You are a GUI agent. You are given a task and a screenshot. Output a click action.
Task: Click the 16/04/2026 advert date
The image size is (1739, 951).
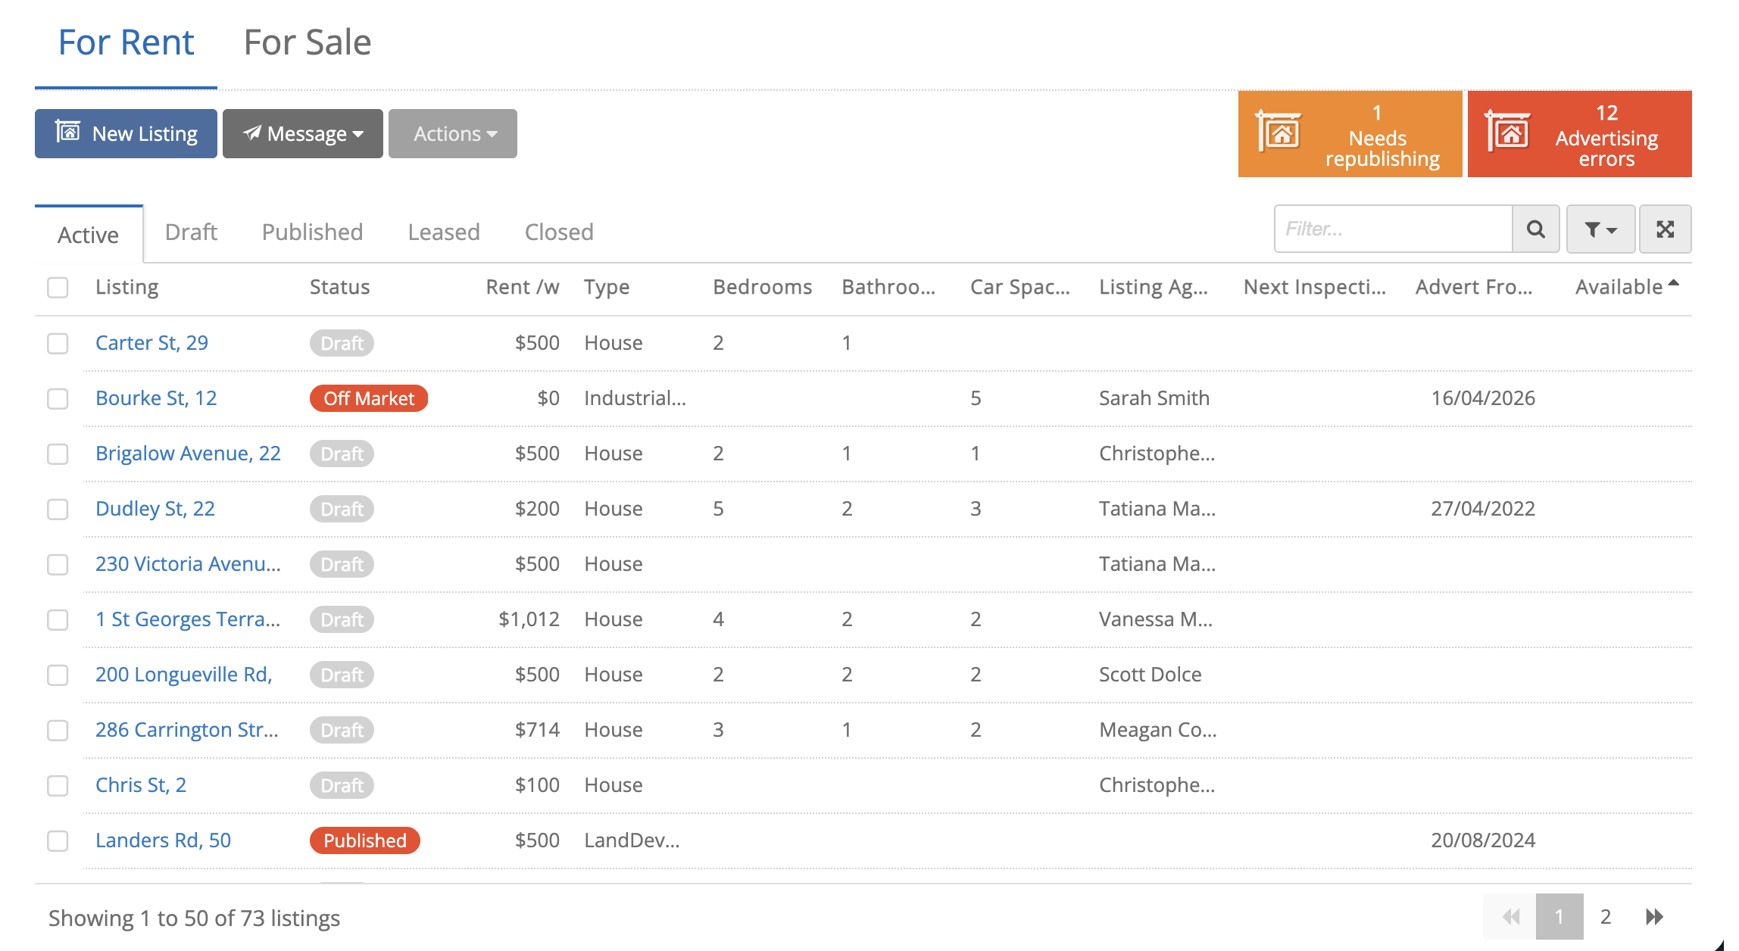point(1483,398)
